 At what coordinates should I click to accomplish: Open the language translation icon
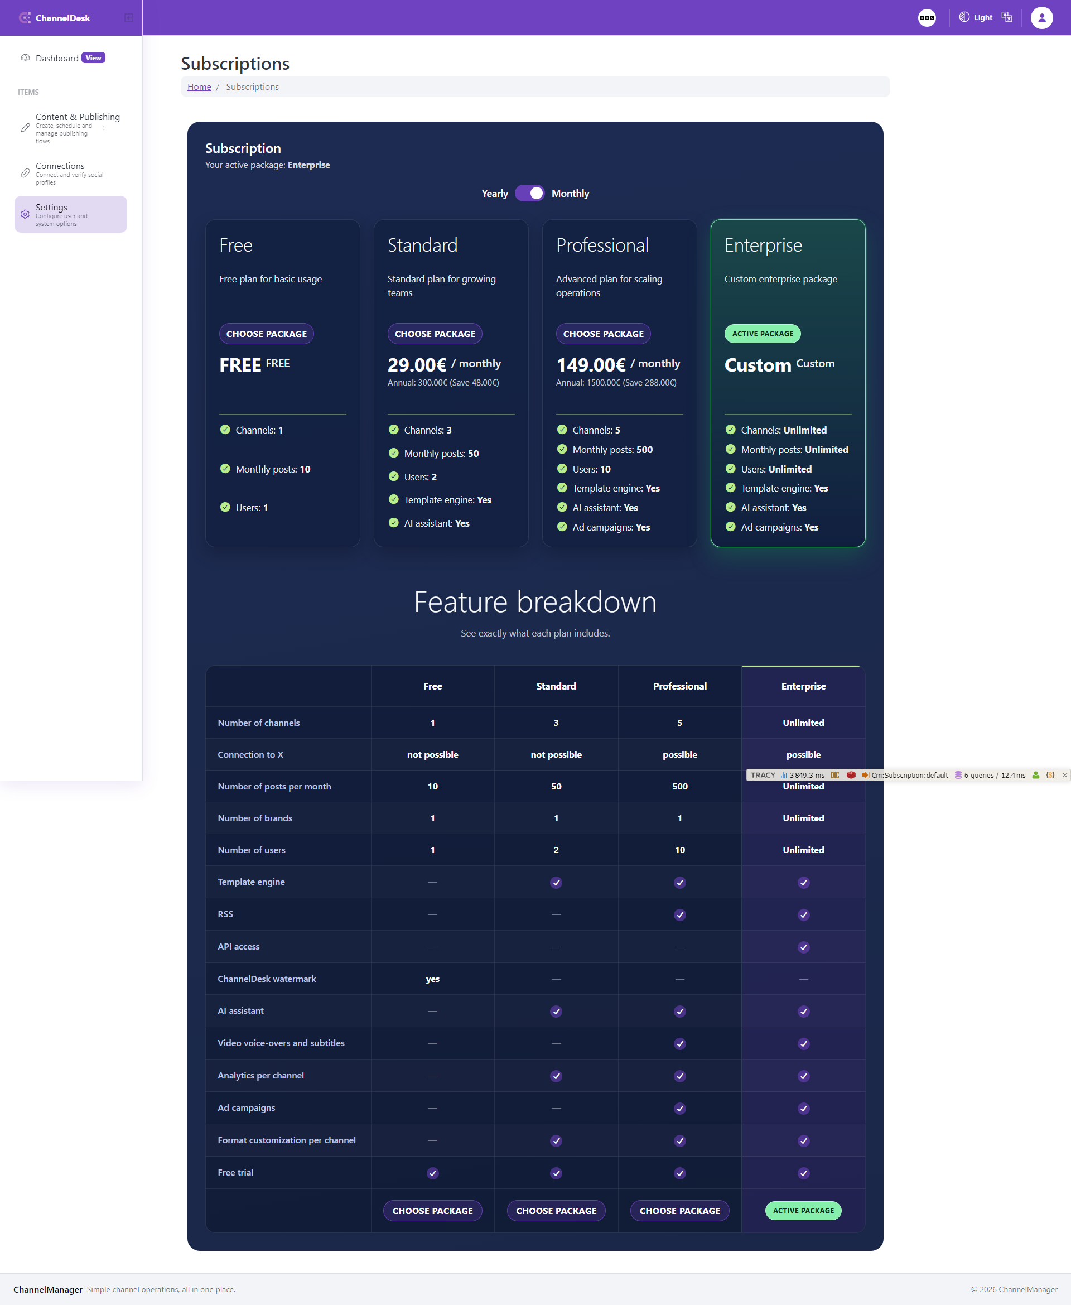pyautogui.click(x=1007, y=17)
